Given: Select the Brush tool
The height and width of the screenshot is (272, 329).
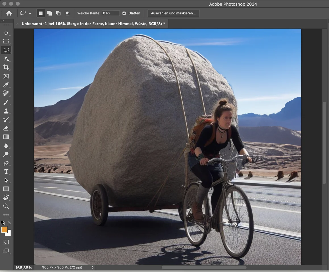Looking at the screenshot, I should pyautogui.click(x=6, y=102).
